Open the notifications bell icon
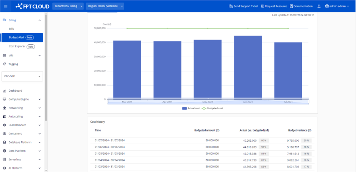 [x=319, y=6]
